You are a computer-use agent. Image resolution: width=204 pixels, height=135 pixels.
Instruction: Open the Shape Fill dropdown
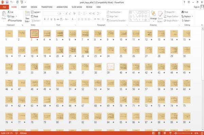click(170, 12)
